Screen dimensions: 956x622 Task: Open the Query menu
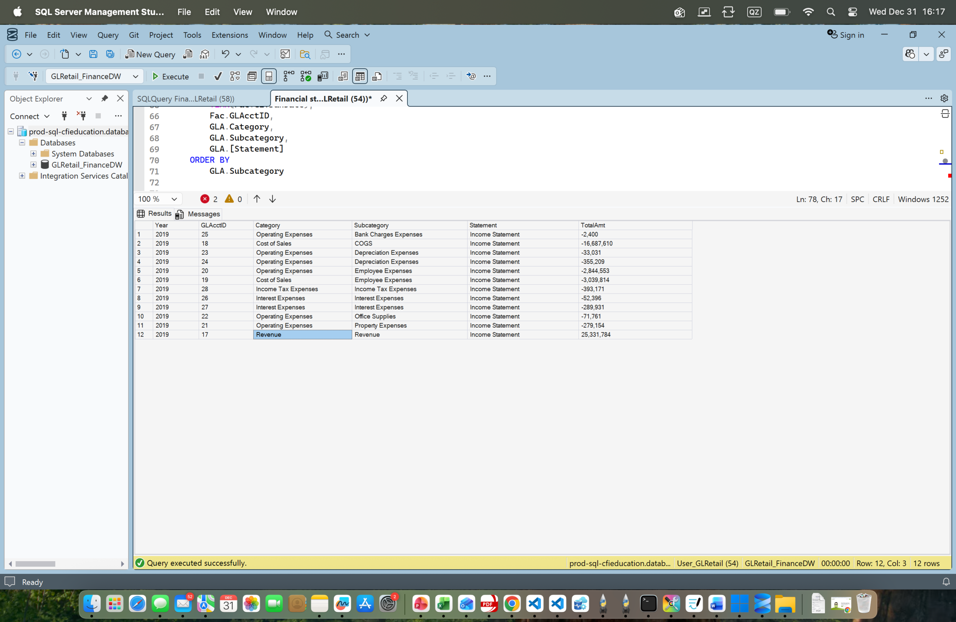(108, 35)
